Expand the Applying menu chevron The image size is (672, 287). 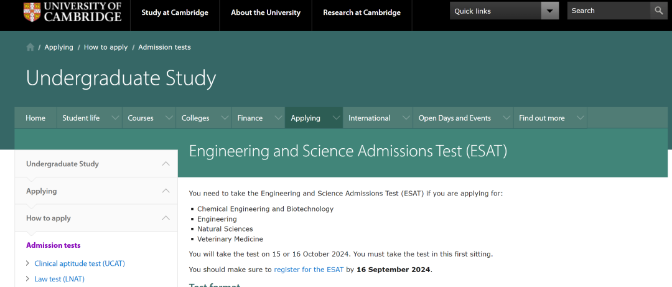point(336,118)
